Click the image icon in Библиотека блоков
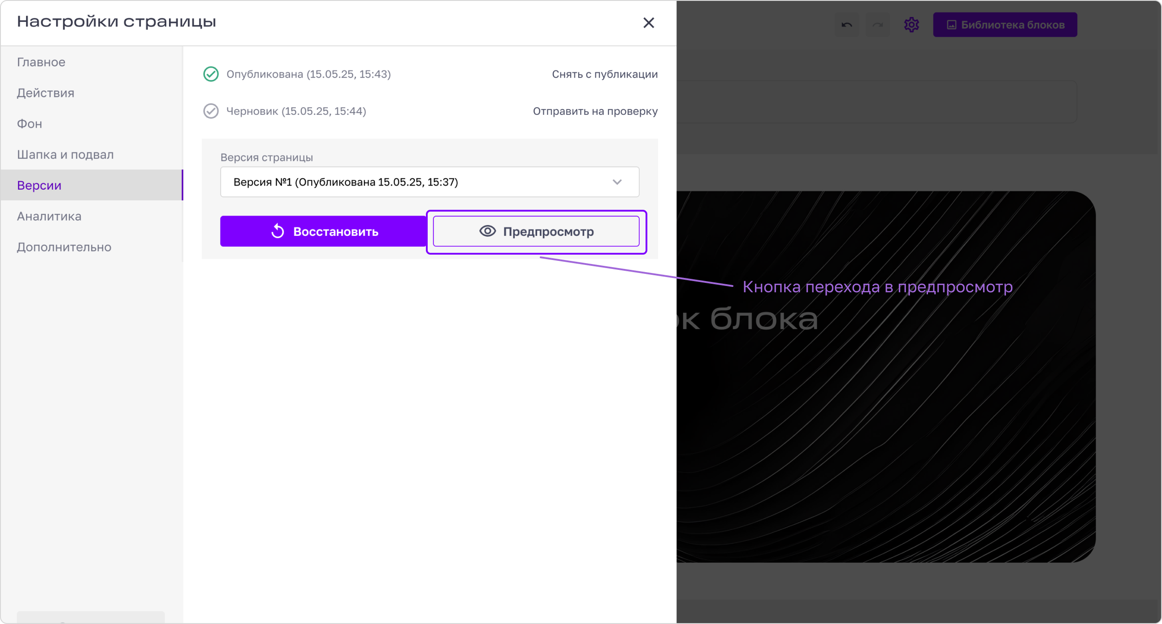The image size is (1162, 624). pyautogui.click(x=951, y=25)
